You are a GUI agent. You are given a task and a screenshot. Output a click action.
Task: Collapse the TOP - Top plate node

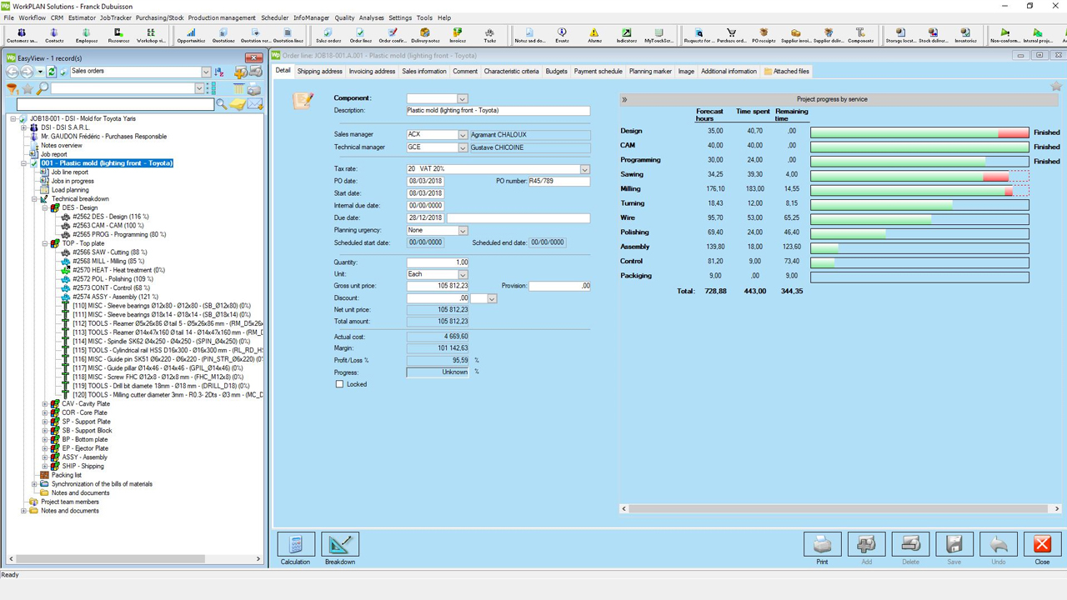coord(45,243)
